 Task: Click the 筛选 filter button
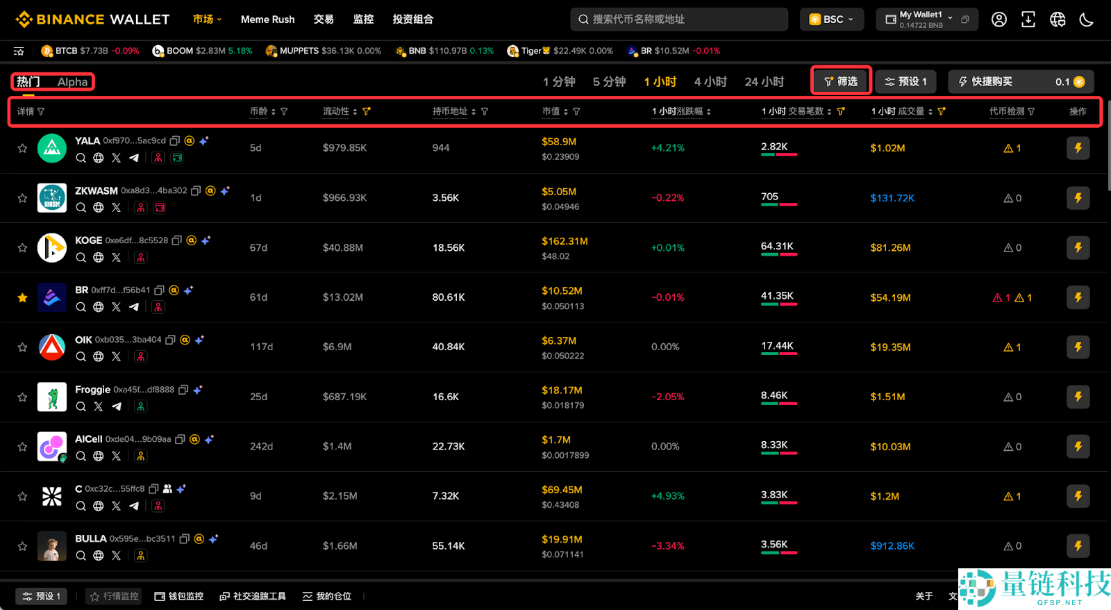click(841, 82)
